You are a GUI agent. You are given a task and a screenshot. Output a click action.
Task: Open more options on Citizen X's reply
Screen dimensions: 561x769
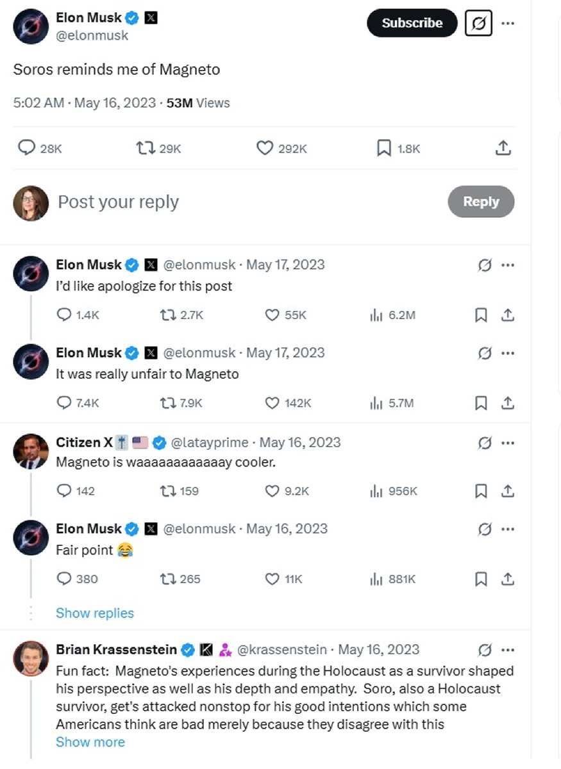508,443
